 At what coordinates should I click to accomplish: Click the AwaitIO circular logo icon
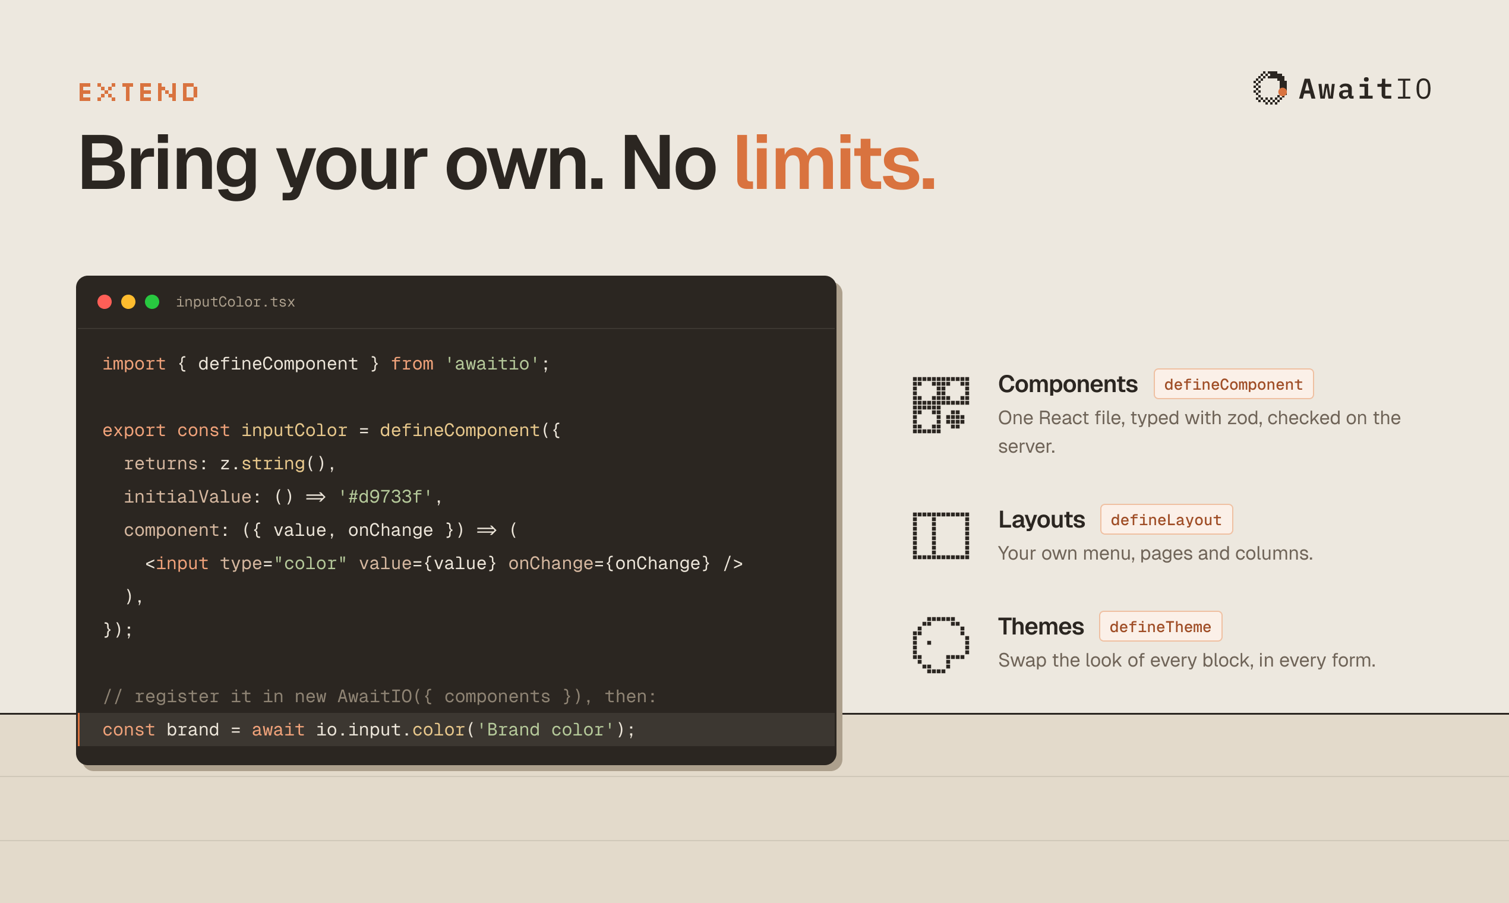coord(1271,89)
